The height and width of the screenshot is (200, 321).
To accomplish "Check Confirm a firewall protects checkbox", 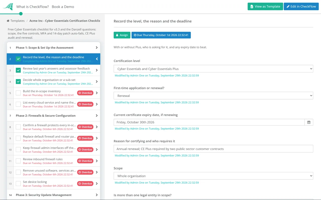I will (x=18, y=127).
